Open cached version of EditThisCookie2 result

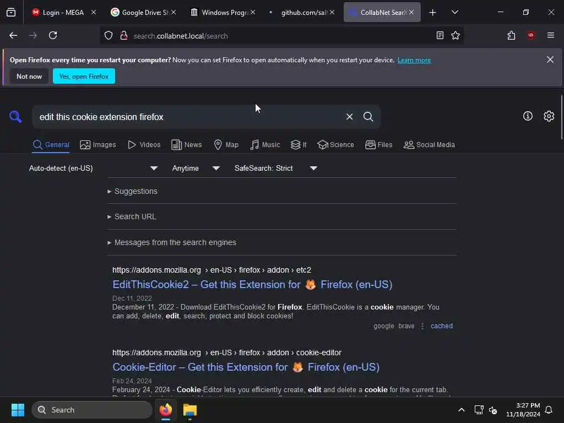pos(442,326)
